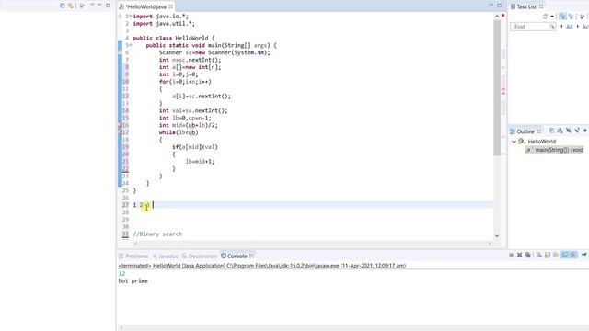The width and height of the screenshot is (589, 331).
Task: Click the editor horizontal scroll right arrow
Action: [x=489, y=244]
